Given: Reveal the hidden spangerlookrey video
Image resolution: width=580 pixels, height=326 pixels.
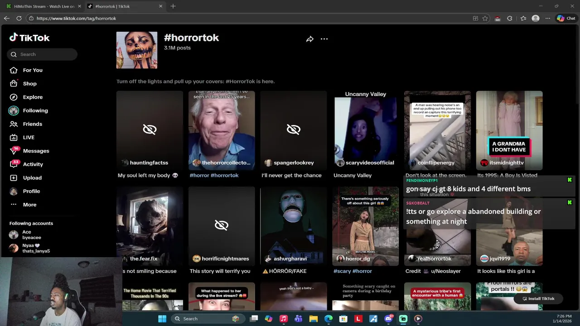Looking at the screenshot, I should tap(293, 130).
